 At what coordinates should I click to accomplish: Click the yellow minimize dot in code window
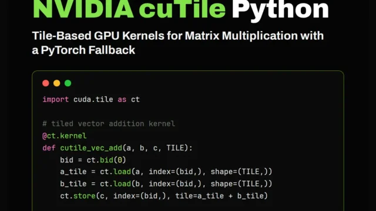[x=57, y=83]
